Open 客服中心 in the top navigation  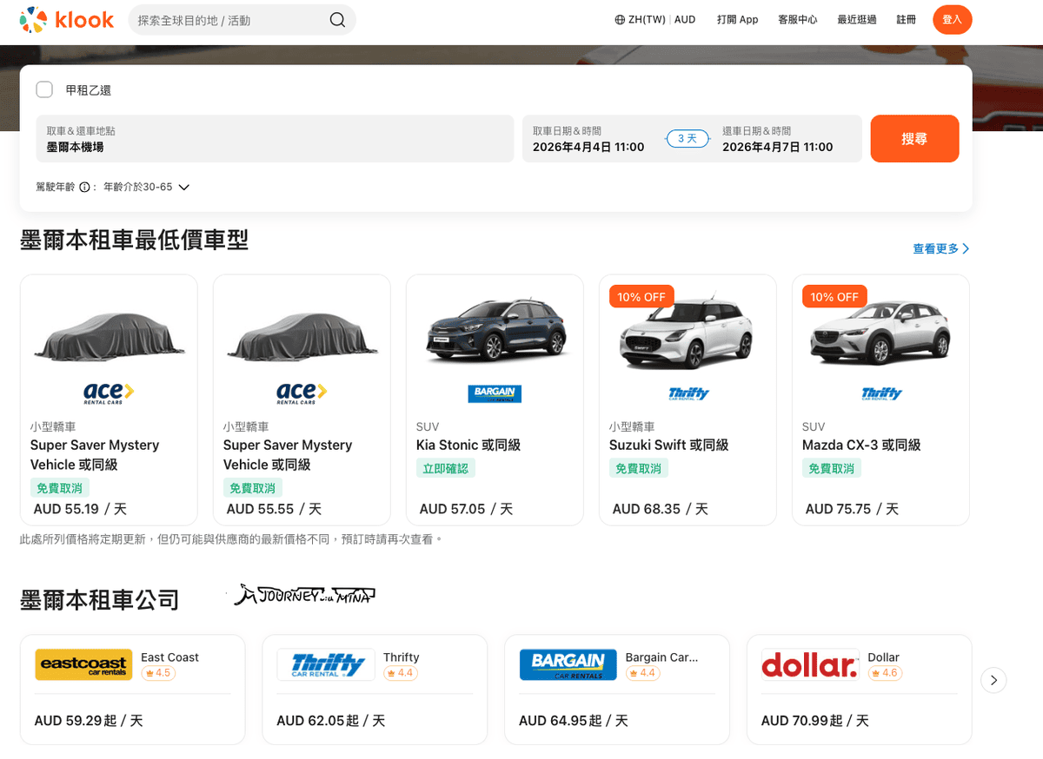(798, 20)
